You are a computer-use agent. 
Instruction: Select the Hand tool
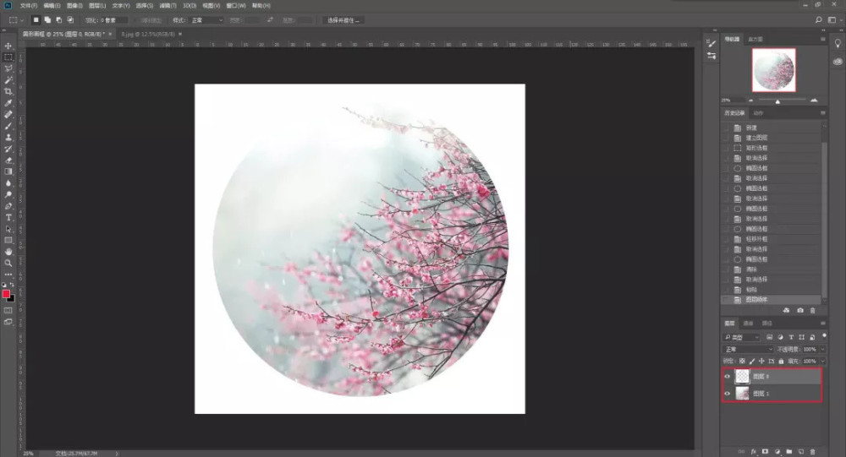pos(8,252)
